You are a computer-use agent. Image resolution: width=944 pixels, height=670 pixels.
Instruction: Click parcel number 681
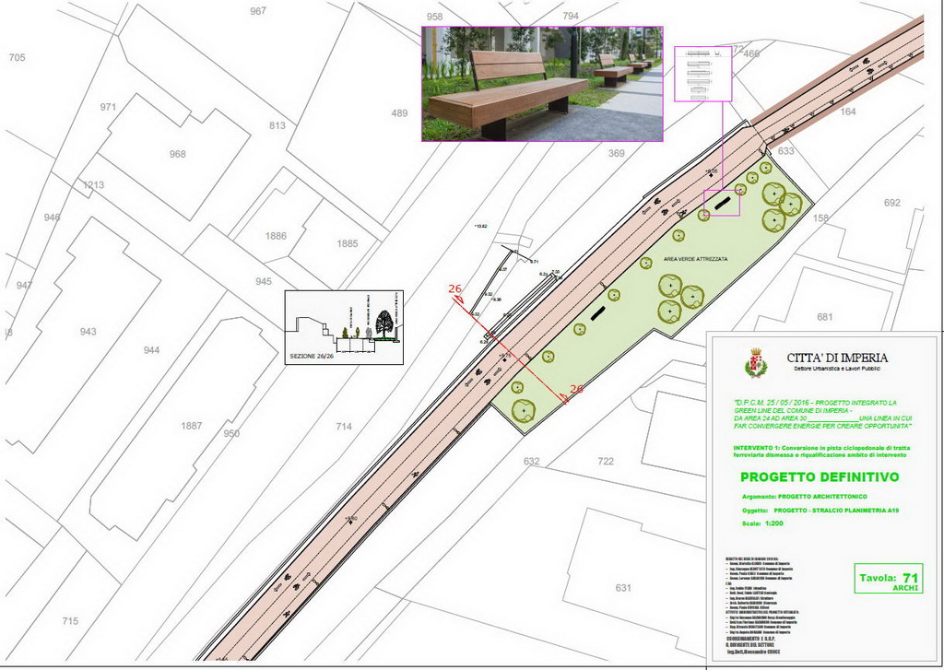click(824, 317)
